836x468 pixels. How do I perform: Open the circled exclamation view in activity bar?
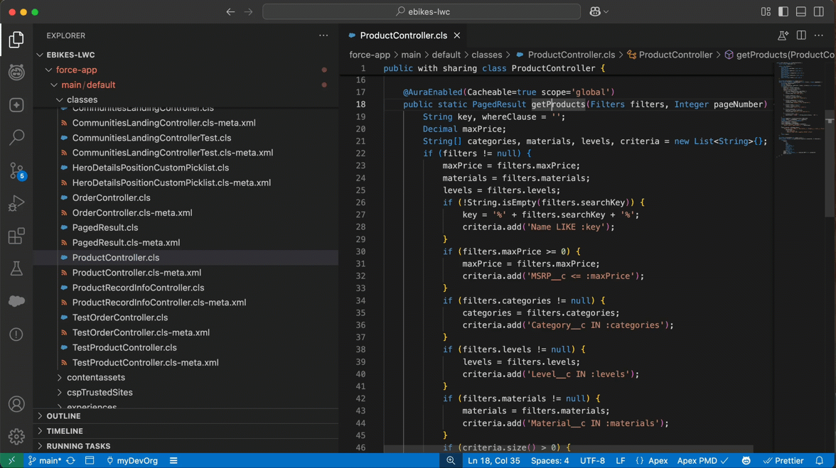[x=16, y=334]
